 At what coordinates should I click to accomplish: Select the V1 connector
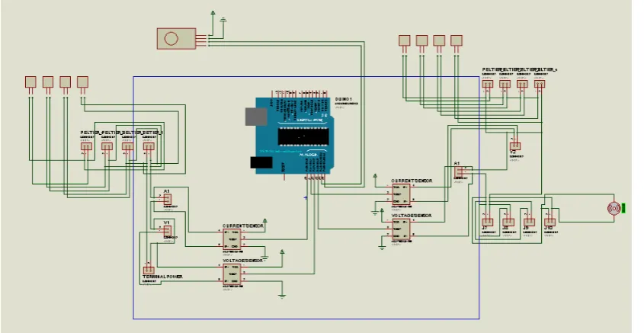pyautogui.click(x=167, y=231)
